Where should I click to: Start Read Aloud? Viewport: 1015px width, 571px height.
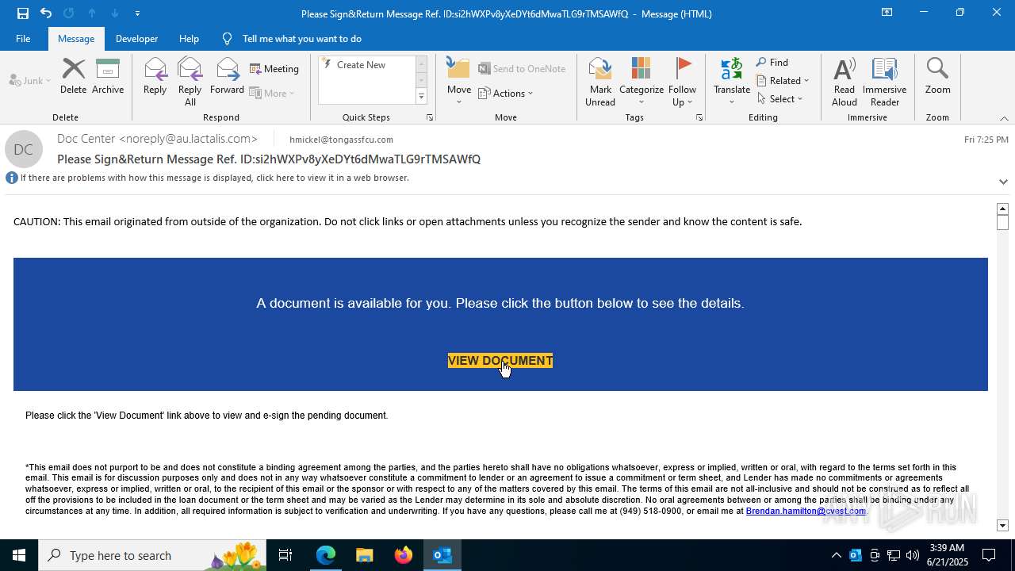[844, 82]
